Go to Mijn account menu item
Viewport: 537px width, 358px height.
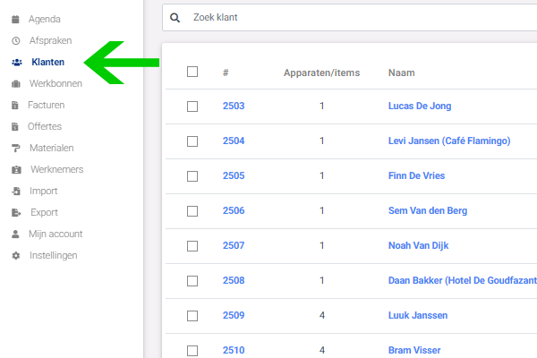pos(55,234)
